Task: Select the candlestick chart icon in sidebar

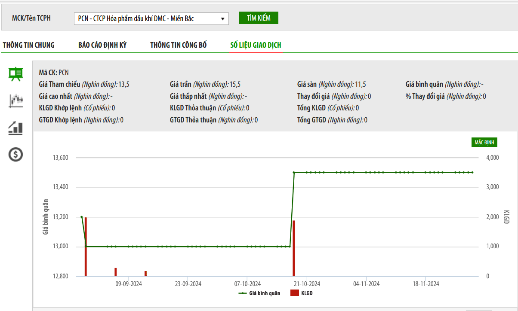Action: (x=16, y=101)
